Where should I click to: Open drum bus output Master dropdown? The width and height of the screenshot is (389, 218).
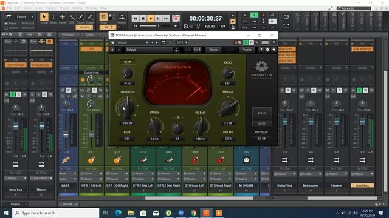[x=15, y=178]
